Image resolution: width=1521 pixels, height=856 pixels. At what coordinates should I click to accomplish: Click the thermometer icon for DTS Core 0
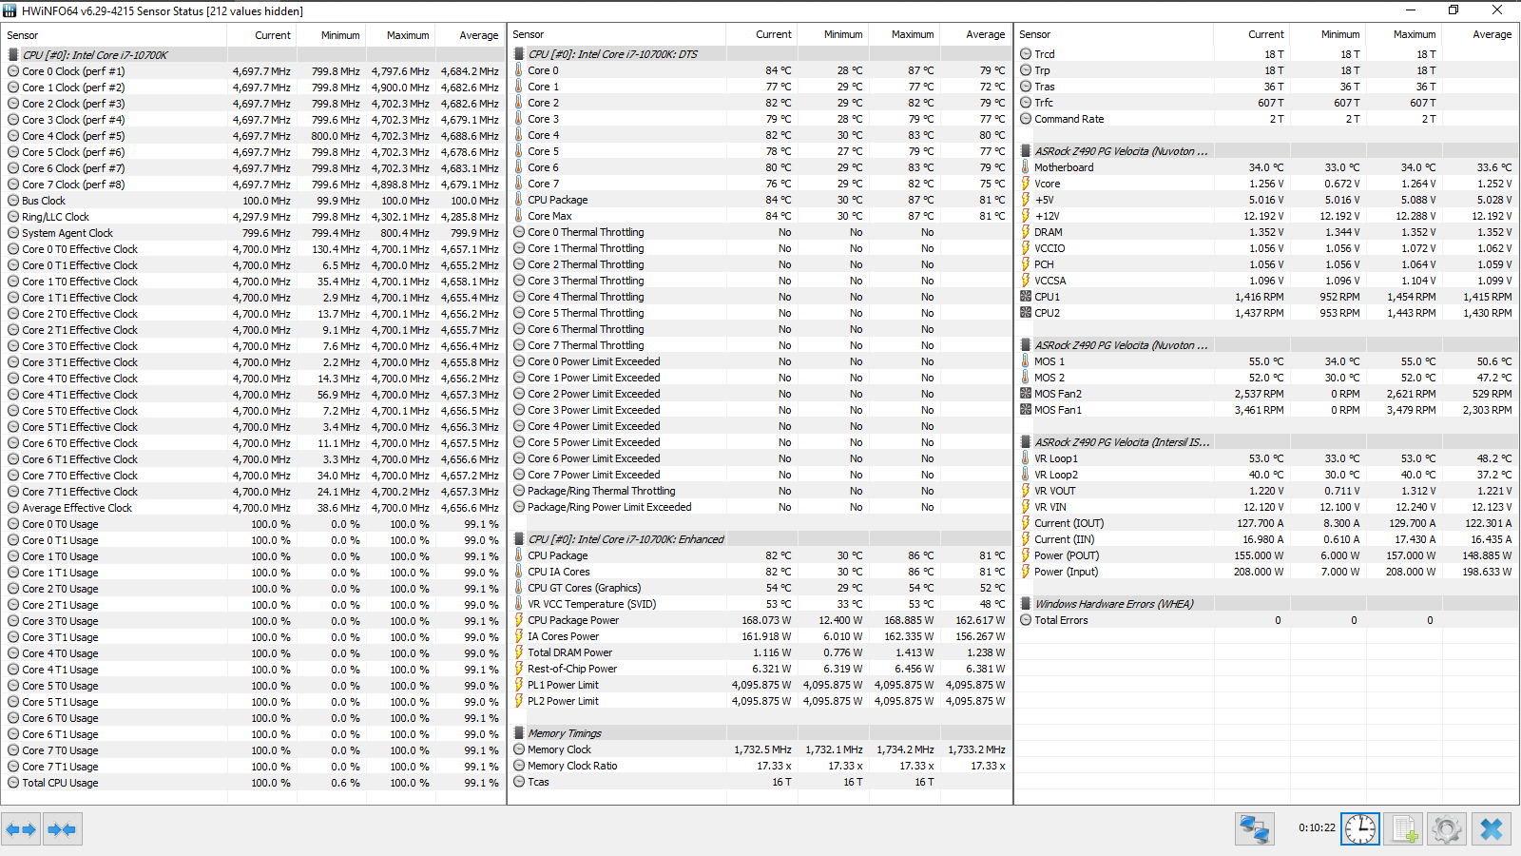point(519,70)
